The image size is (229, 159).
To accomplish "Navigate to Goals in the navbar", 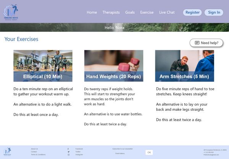I will point(130,12).
